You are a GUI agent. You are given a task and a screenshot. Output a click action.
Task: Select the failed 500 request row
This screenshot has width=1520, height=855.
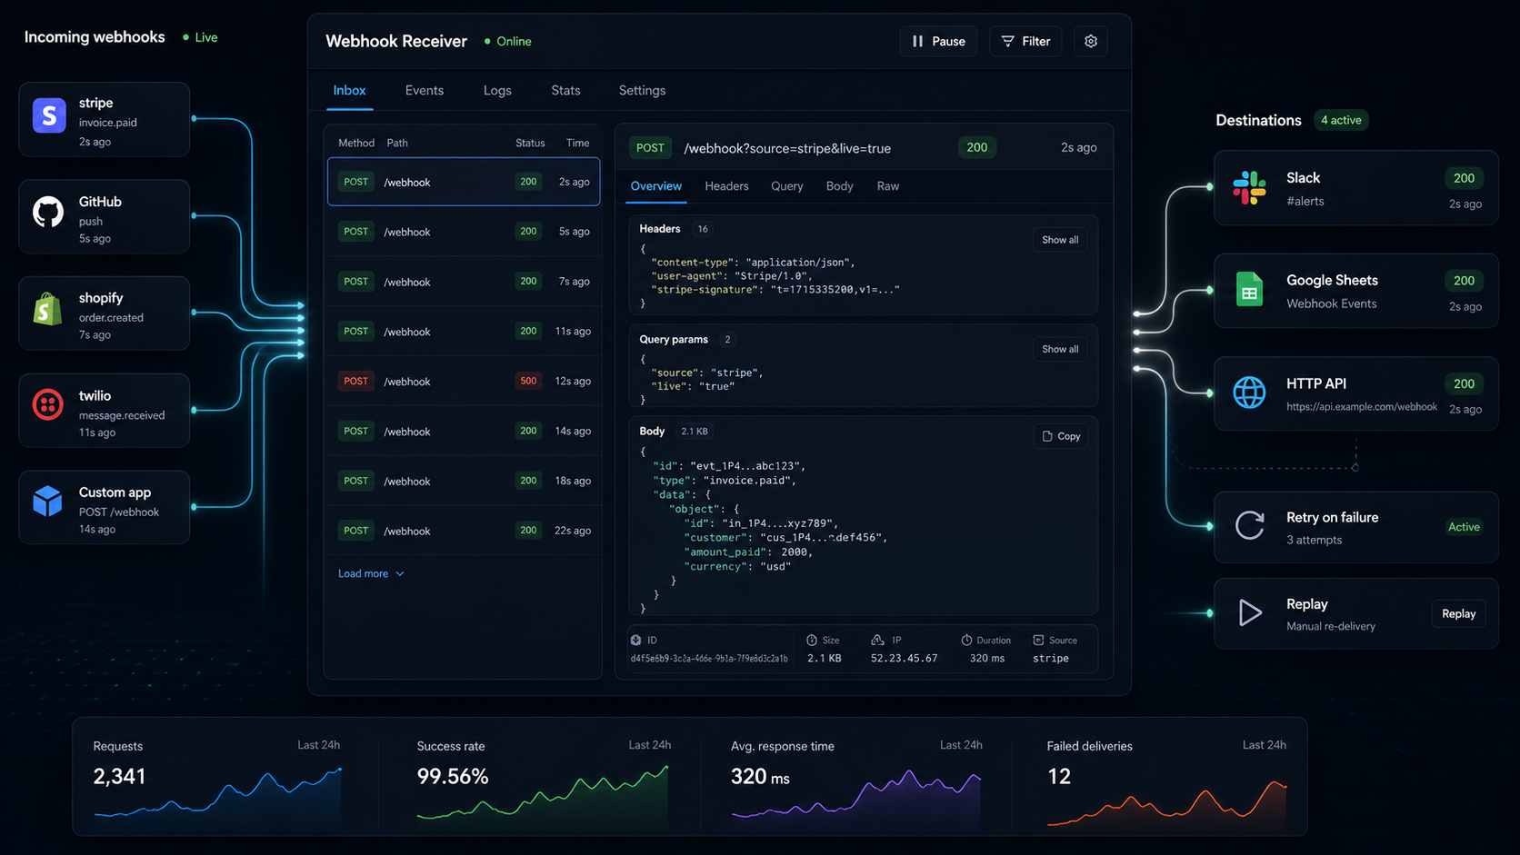pyautogui.click(x=464, y=382)
